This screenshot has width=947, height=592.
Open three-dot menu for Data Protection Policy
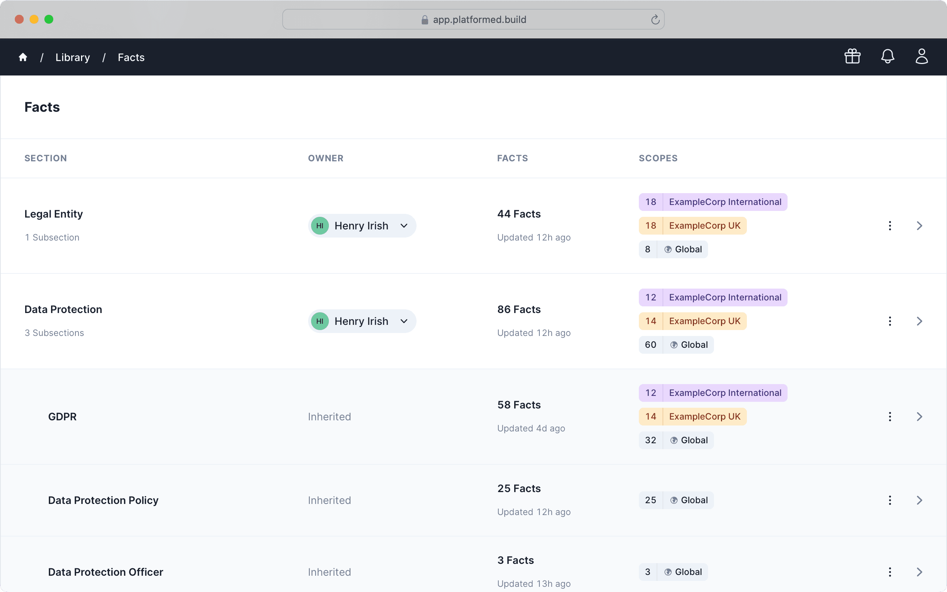click(x=890, y=500)
